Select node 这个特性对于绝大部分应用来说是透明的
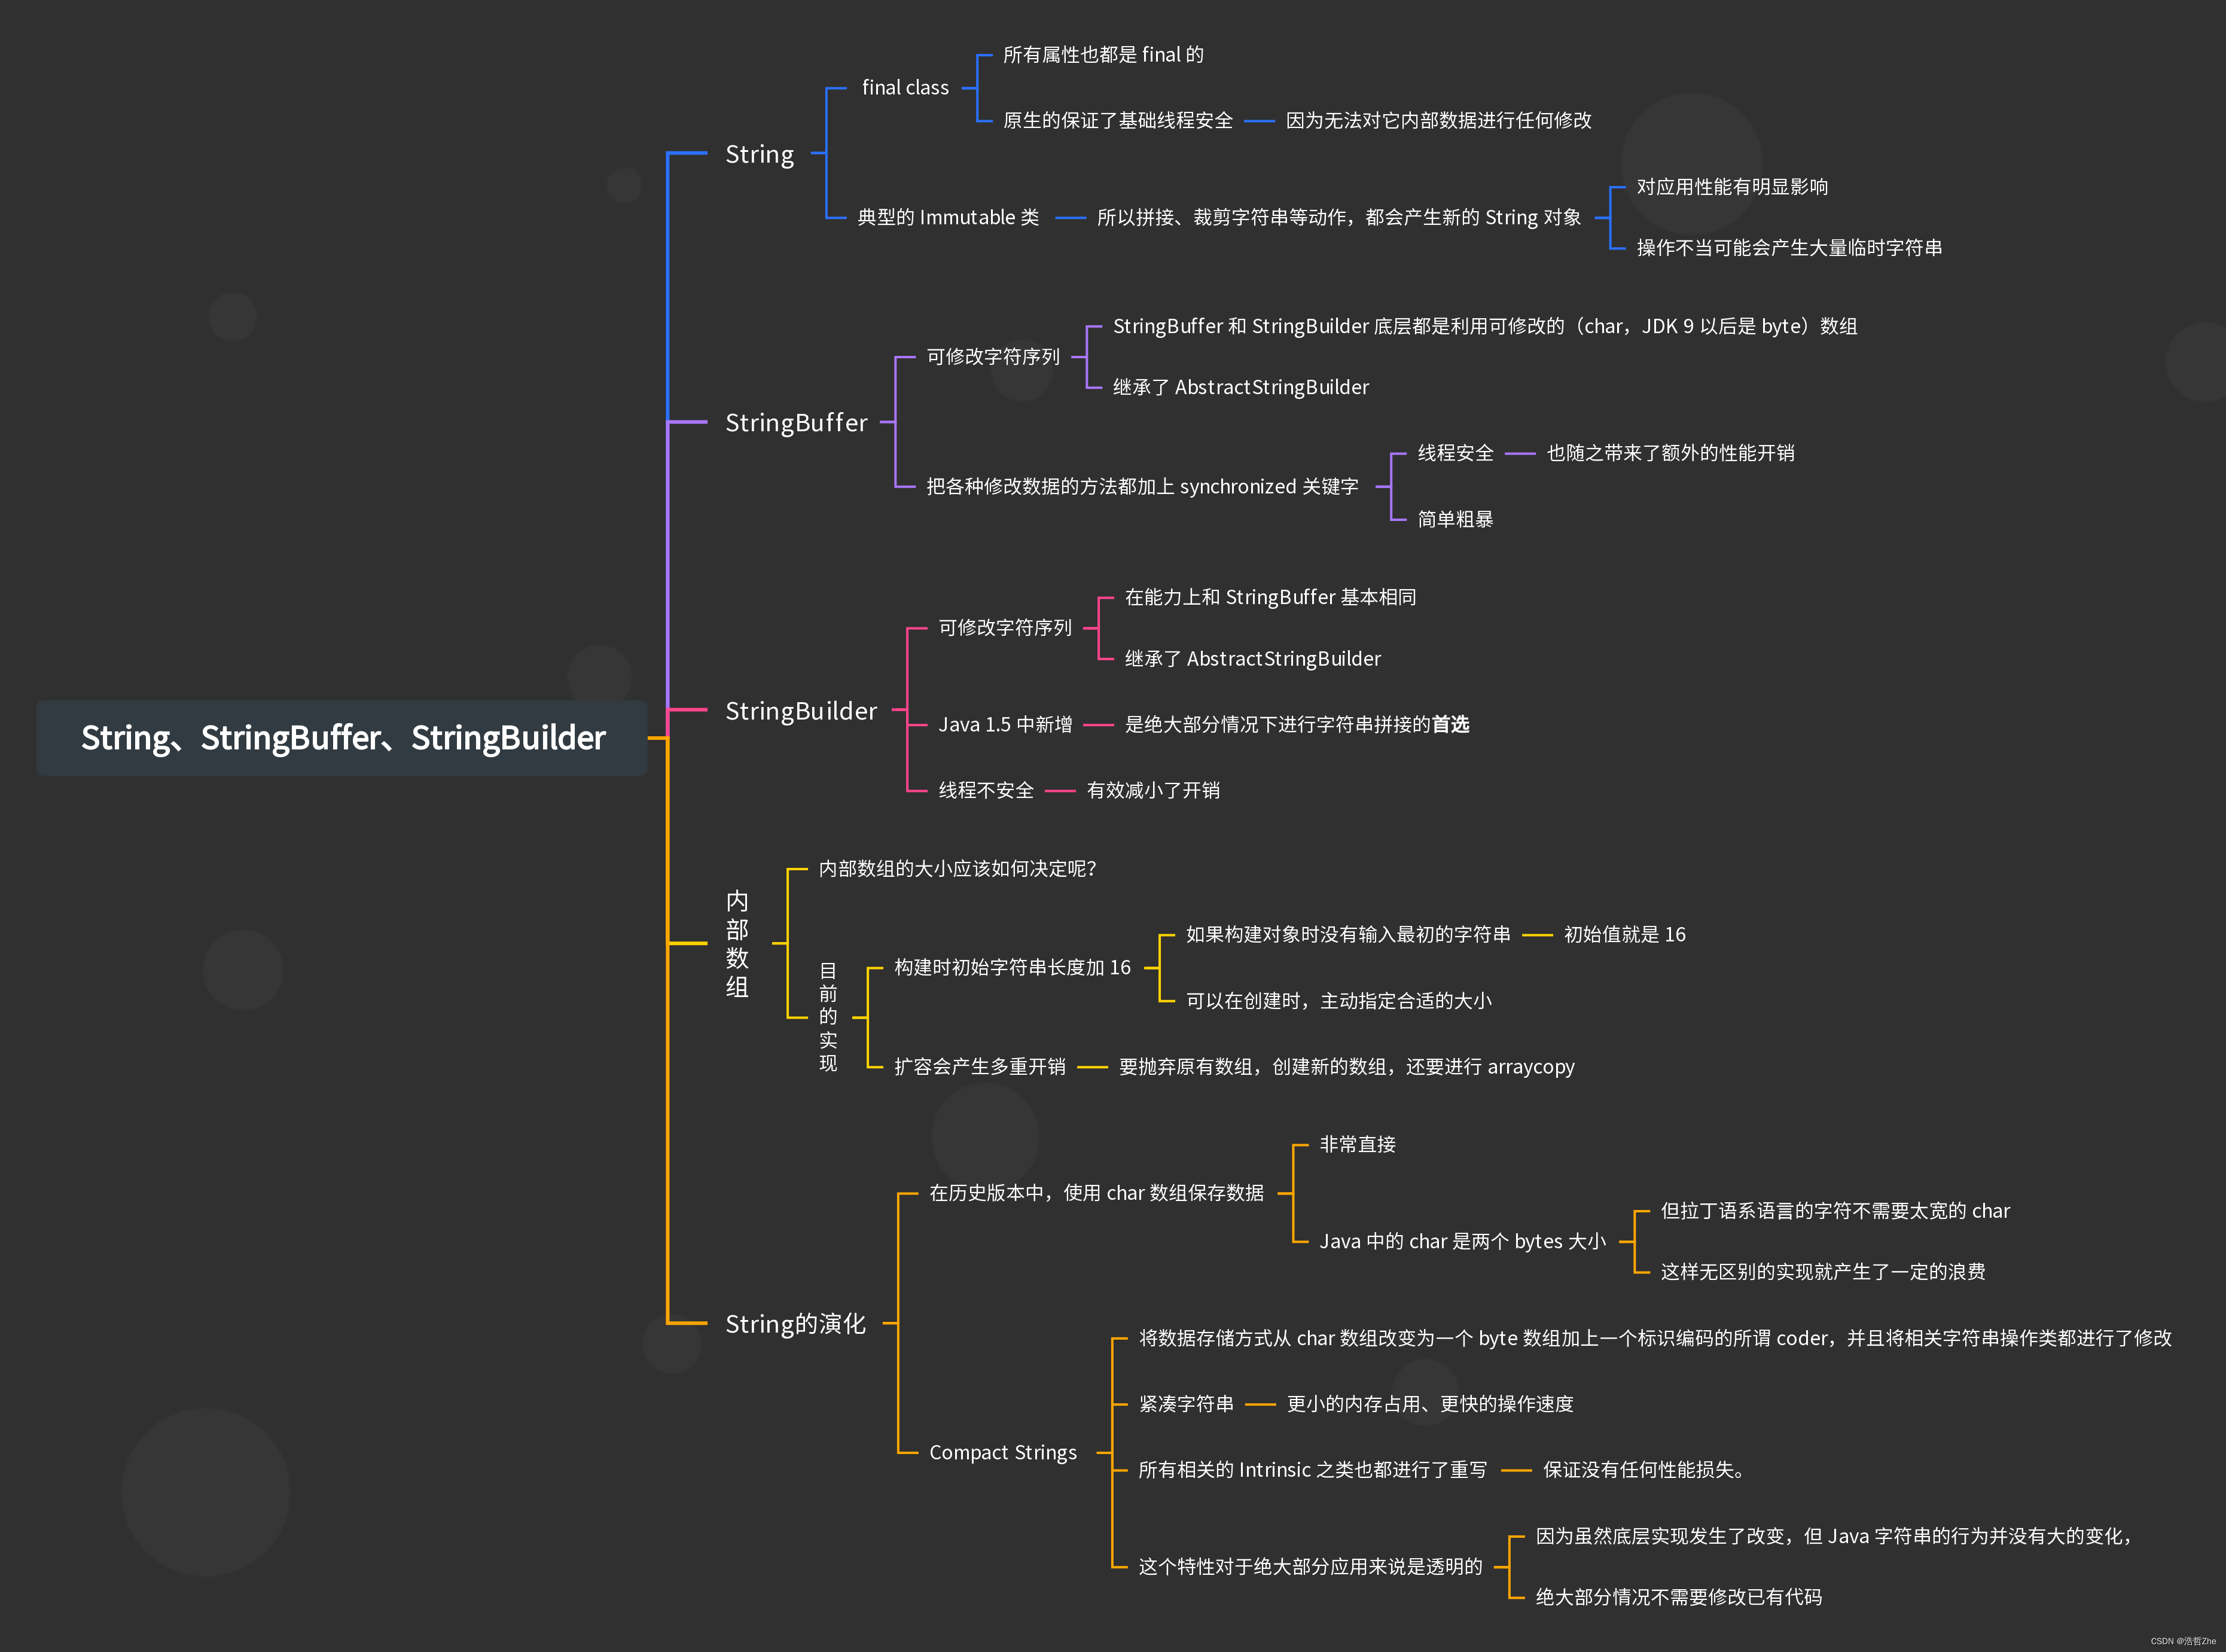The image size is (2226, 1652). click(1310, 1567)
